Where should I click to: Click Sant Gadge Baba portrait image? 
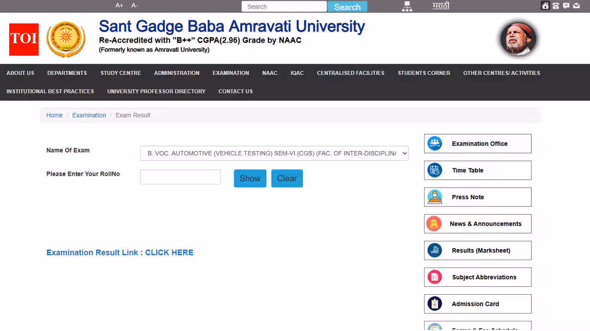point(519,39)
